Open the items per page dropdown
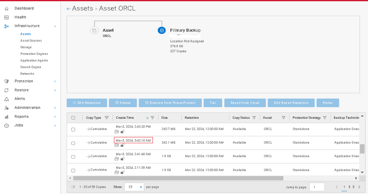 (x=134, y=187)
